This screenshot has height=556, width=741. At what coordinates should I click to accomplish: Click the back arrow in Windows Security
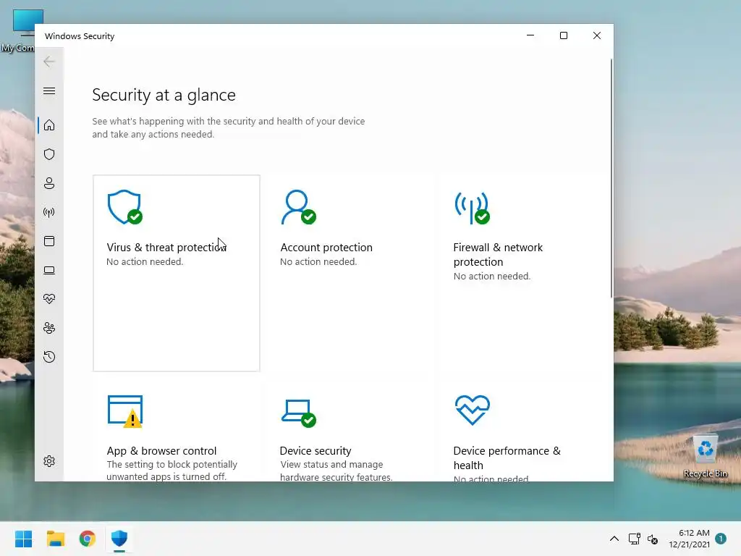(49, 62)
